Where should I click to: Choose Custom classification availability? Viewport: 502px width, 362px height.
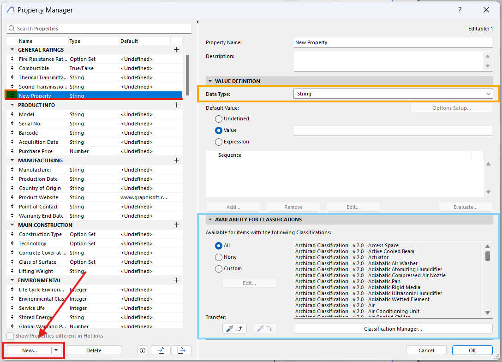[219, 269]
